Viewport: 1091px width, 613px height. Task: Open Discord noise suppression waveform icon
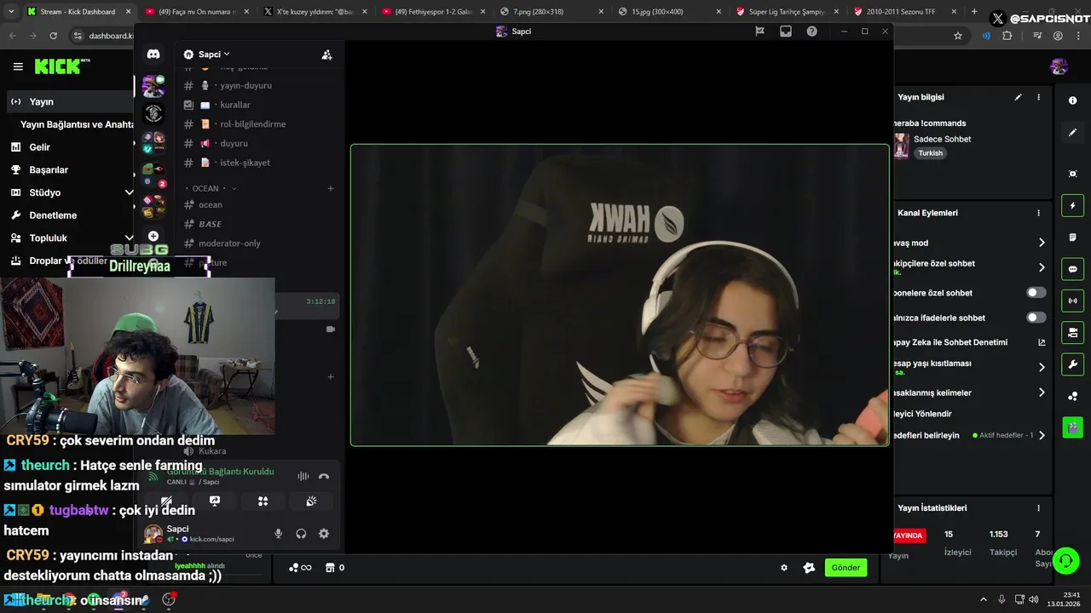pyautogui.click(x=303, y=477)
